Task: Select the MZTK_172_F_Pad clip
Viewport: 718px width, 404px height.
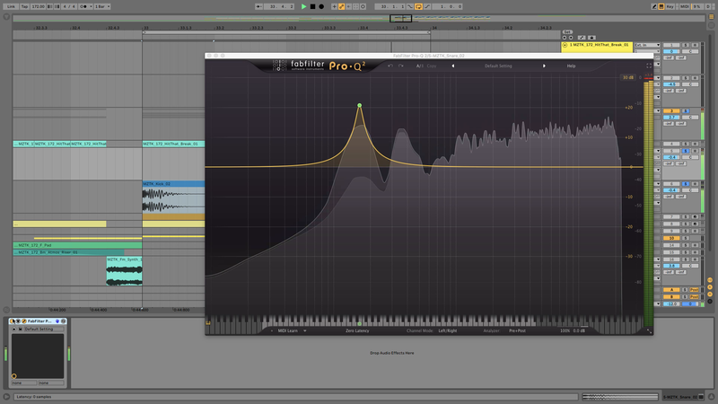Action: point(77,245)
